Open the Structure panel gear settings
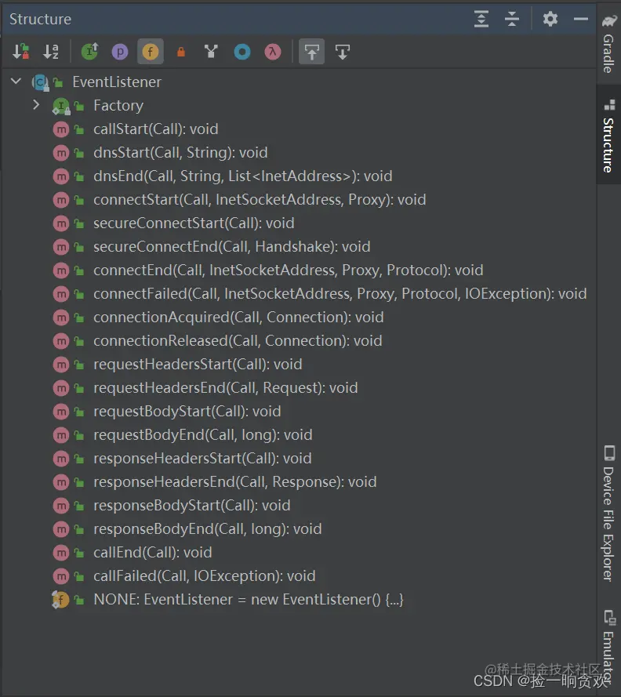 (x=550, y=19)
